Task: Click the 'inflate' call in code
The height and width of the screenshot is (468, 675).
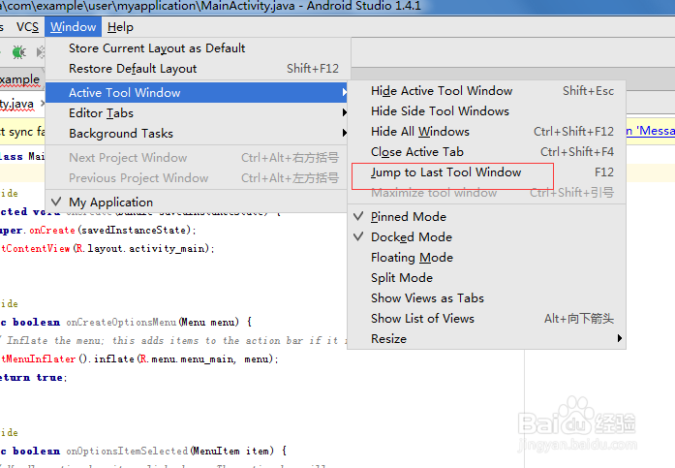Action: 114,359
